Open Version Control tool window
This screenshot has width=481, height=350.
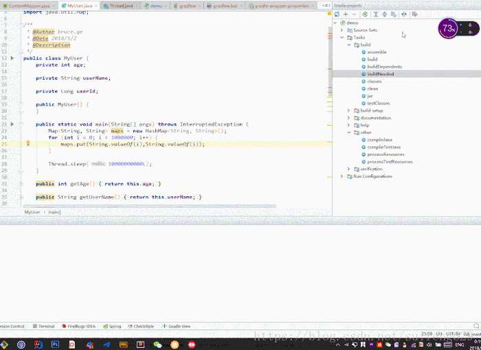tap(12, 327)
